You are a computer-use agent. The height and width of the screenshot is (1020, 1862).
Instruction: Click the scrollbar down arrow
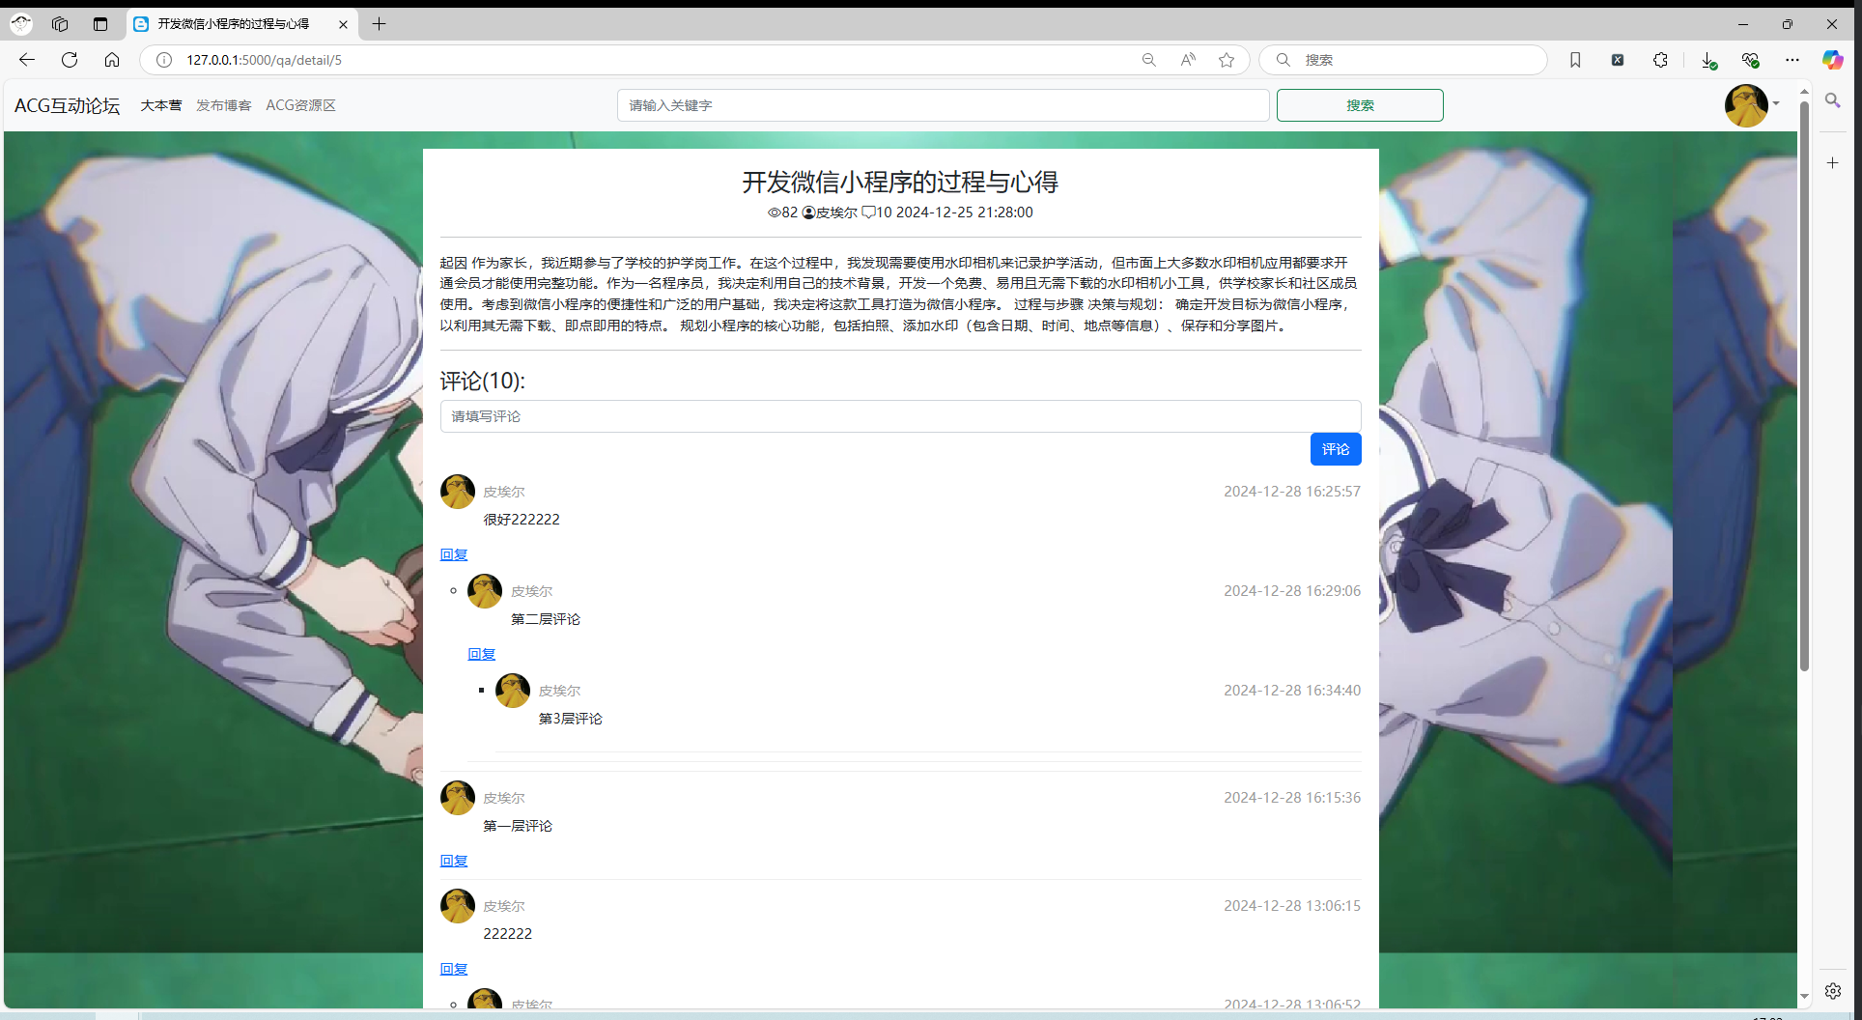pyautogui.click(x=1804, y=996)
